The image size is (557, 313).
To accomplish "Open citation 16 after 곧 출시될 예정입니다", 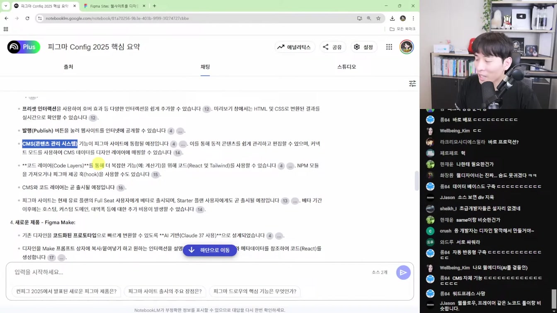I will [x=121, y=188].
